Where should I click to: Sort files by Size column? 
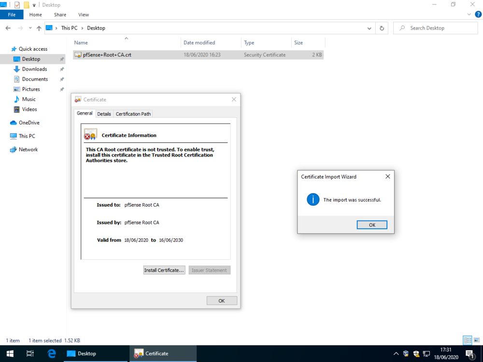tap(308, 43)
